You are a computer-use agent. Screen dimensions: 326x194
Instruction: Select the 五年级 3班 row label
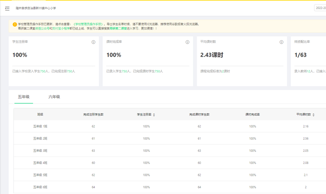(40, 150)
